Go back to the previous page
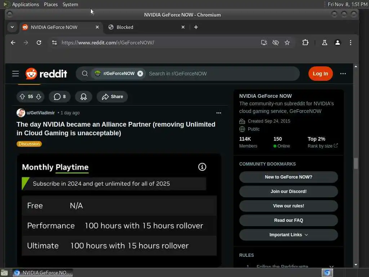 pos(13,43)
